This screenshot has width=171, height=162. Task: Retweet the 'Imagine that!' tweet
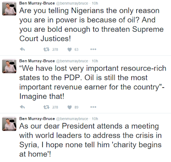click(46, 107)
